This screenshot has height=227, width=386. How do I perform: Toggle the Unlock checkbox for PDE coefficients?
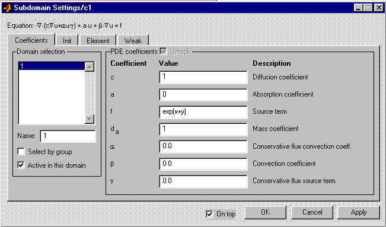point(163,52)
